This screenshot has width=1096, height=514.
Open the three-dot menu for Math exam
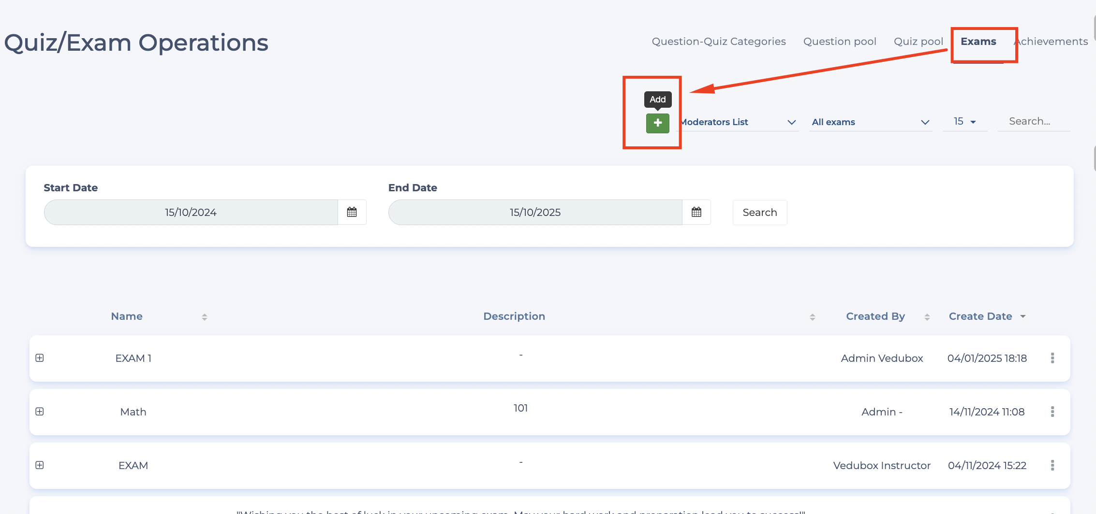tap(1052, 412)
